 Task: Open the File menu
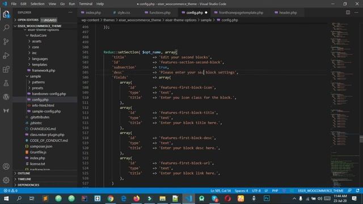pos(14,4)
